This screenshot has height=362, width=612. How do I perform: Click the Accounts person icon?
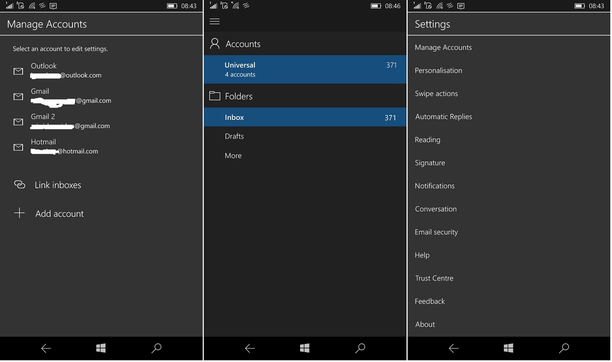click(215, 43)
